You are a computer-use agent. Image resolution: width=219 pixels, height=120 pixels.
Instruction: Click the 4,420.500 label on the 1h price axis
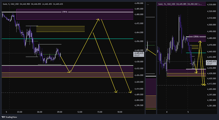coord(211,79)
